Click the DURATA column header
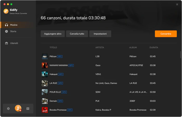Screen dimensions: 182x117 154,48
